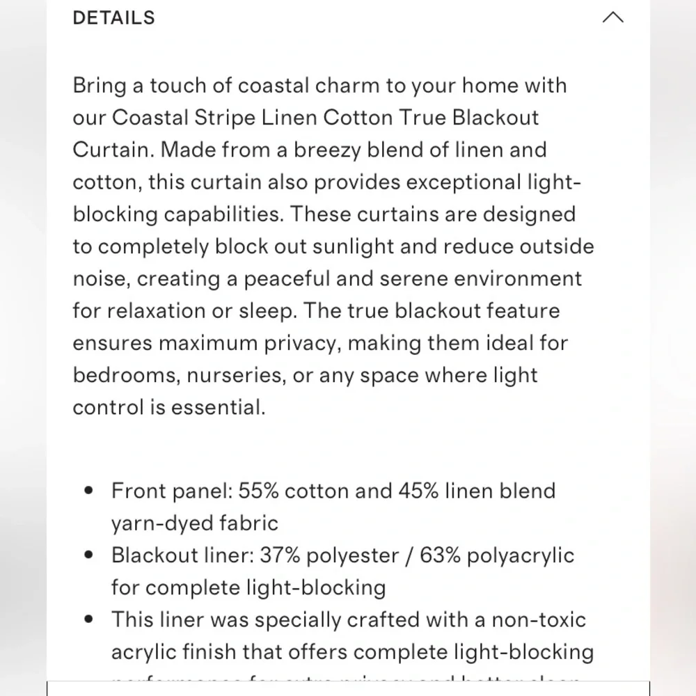696x696 pixels.
Task: Click the white bar at the bottom edge
Action: 348,688
